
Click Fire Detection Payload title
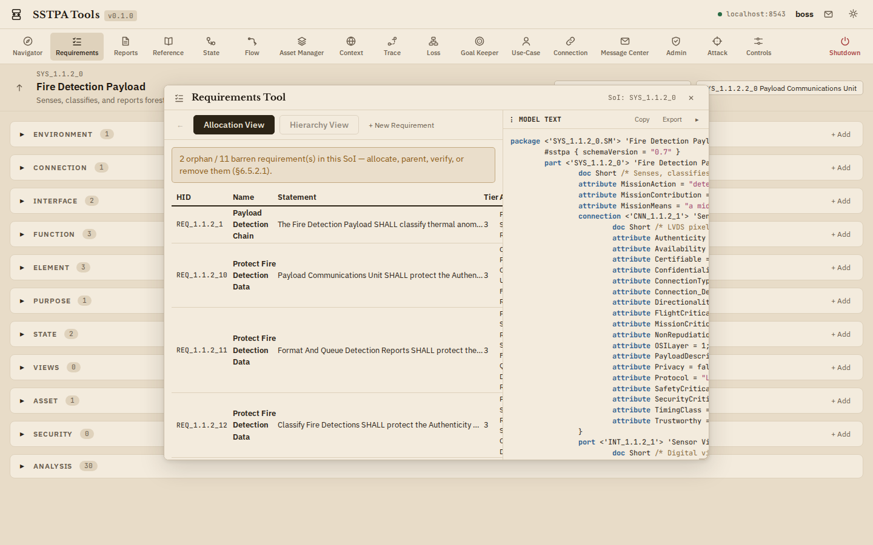[x=91, y=87]
